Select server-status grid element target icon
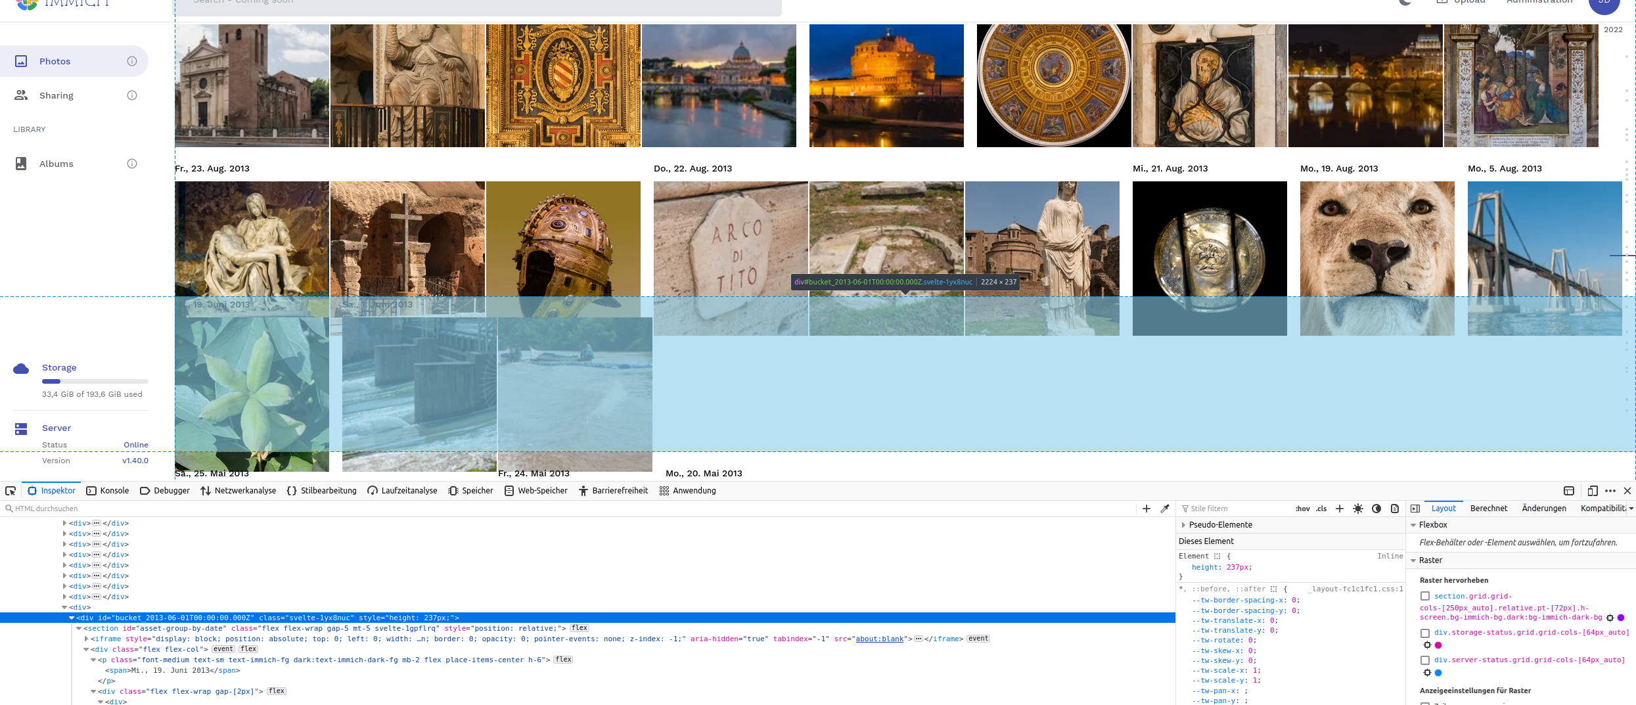Image resolution: width=1636 pixels, height=705 pixels. click(1427, 673)
